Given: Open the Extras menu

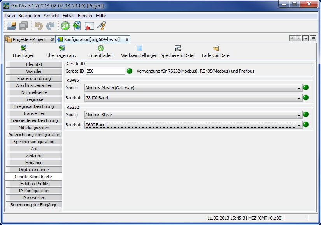Looking at the screenshot, I should click(x=68, y=16).
